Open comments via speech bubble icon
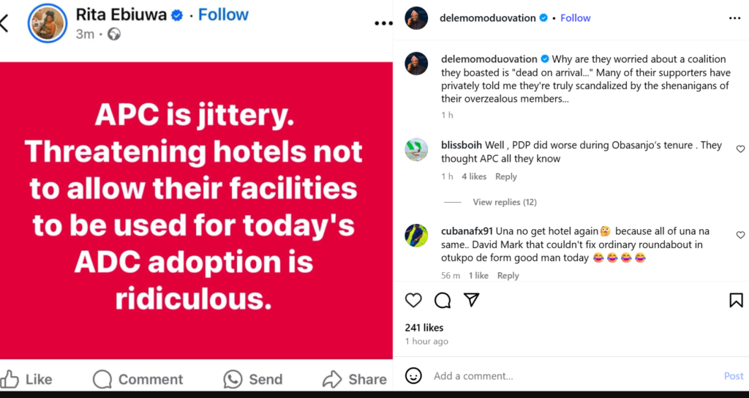 coord(443,300)
